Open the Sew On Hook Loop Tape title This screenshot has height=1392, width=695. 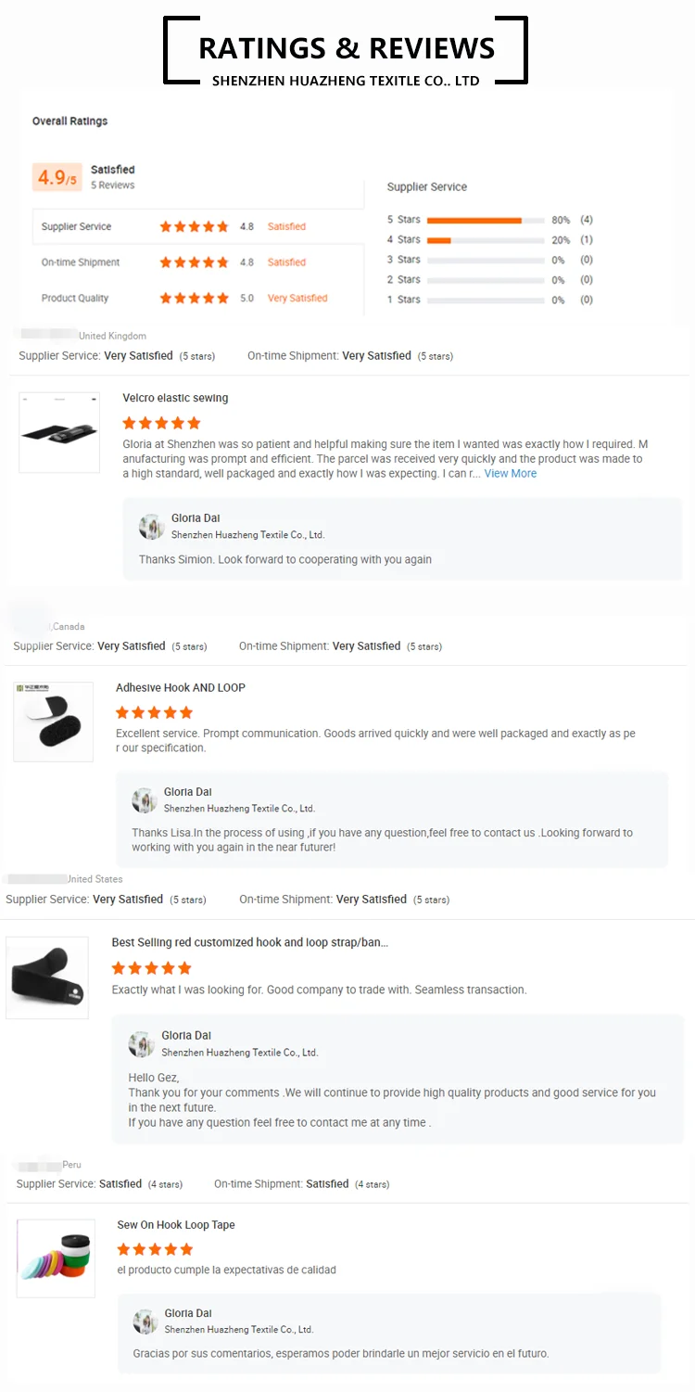click(176, 1225)
